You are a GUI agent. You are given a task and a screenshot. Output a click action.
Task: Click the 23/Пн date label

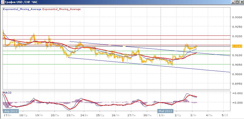coord(71,115)
